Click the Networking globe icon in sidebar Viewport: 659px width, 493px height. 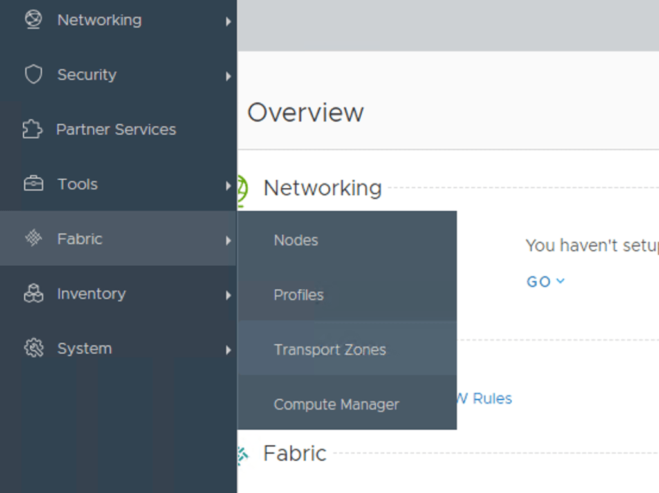(33, 20)
